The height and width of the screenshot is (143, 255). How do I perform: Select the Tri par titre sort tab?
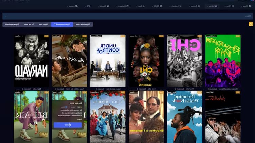(44, 24)
